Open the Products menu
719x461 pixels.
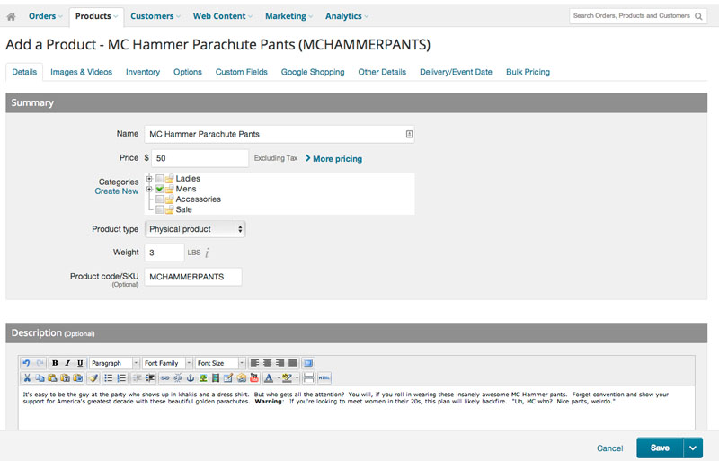point(96,16)
